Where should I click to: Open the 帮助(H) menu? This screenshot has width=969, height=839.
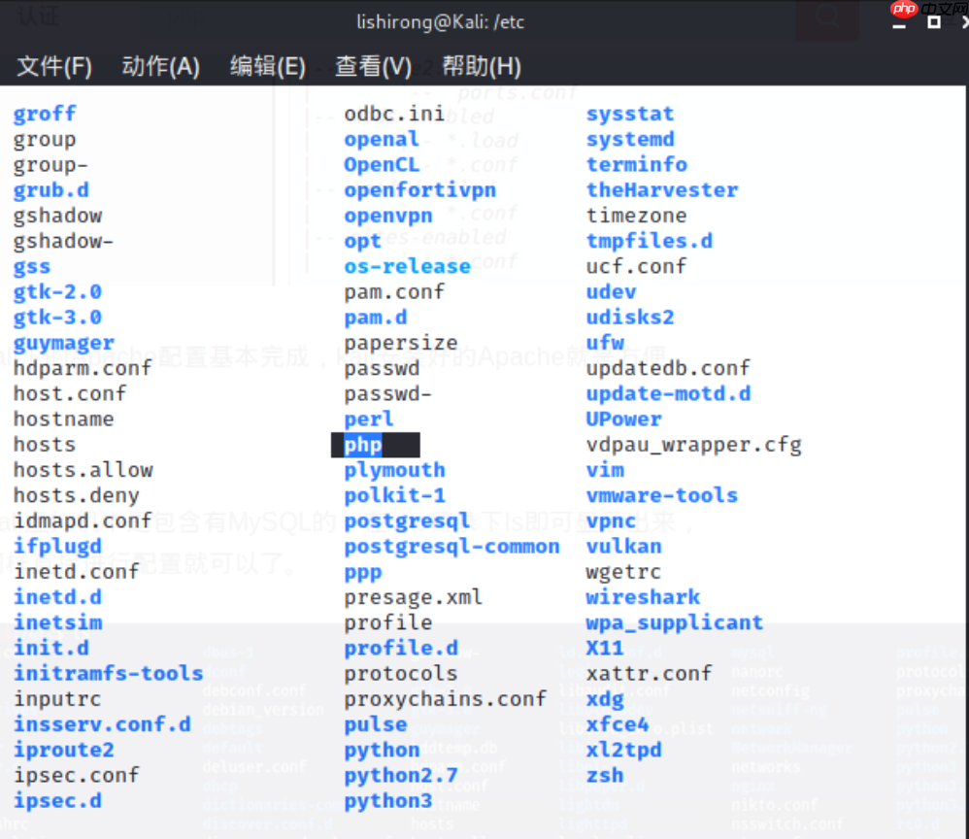(x=482, y=66)
